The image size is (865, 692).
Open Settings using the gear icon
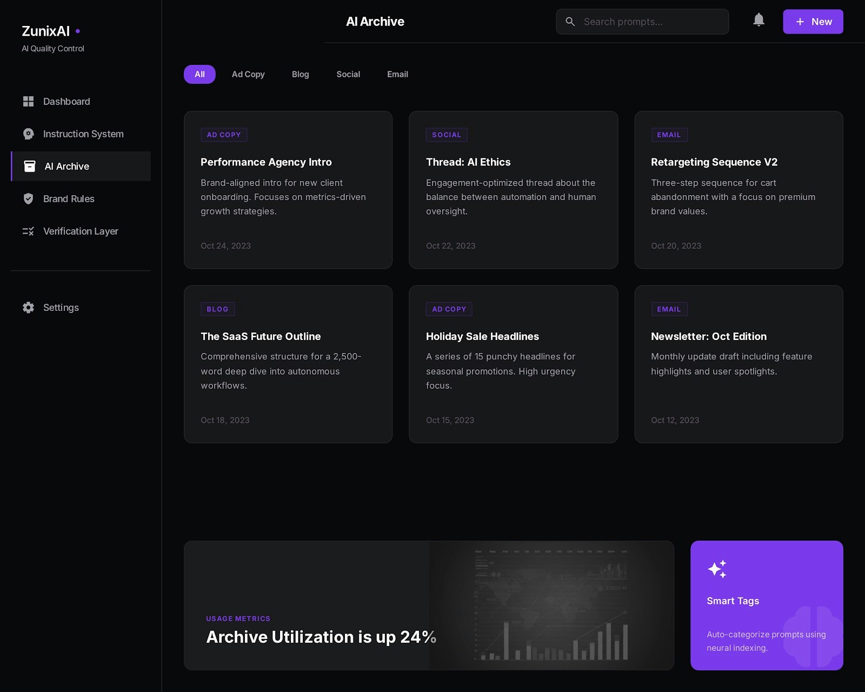click(28, 308)
